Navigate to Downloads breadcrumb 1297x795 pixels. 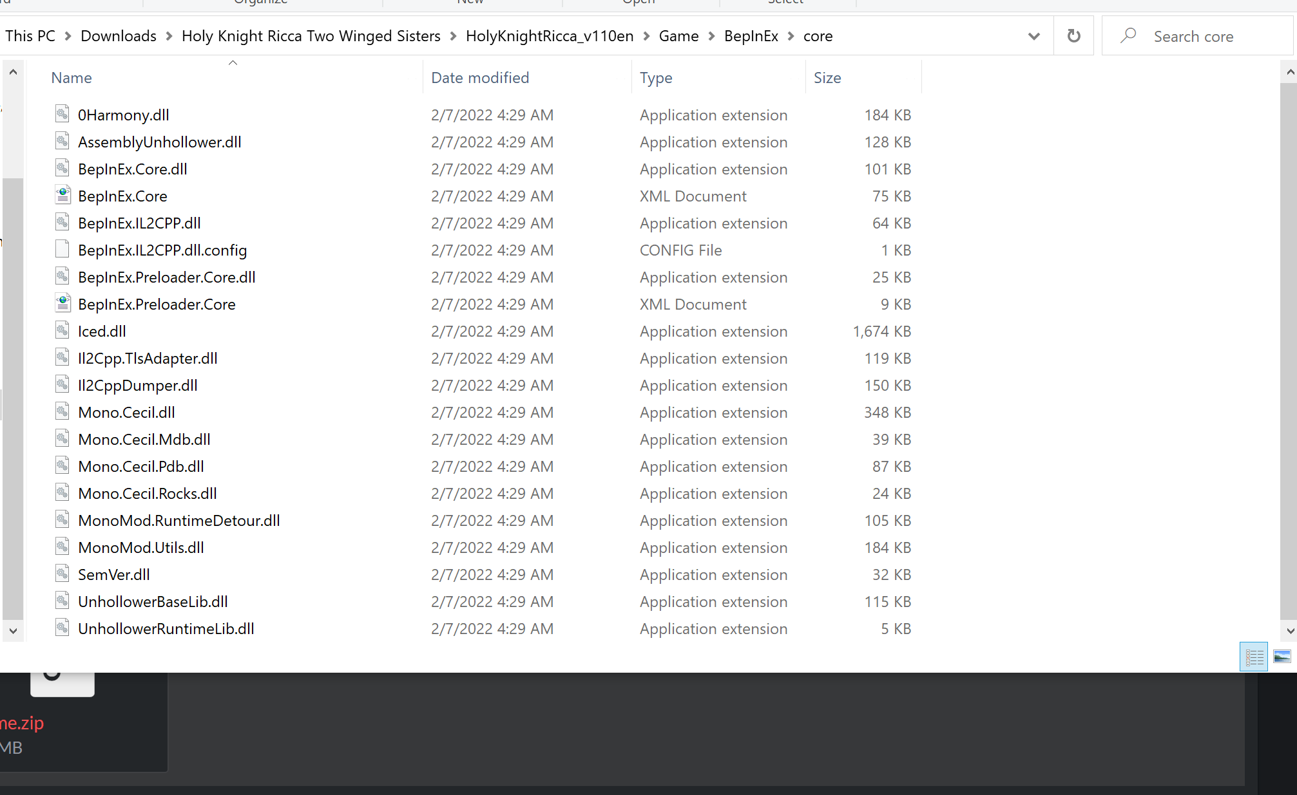click(x=119, y=36)
